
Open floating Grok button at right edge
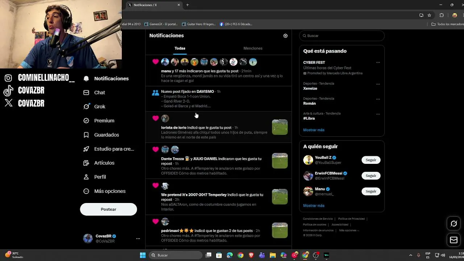454,224
